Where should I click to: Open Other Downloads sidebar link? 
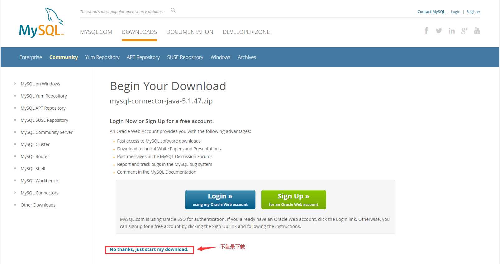[38, 205]
